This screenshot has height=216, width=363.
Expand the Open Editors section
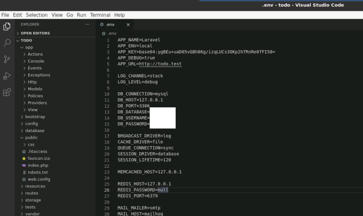(x=55, y=33)
